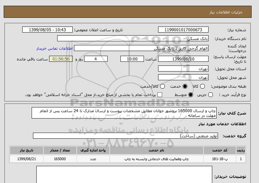The image size is (259, 183).
Task: Click the need date cell 1399/08/21
Action: point(27,159)
